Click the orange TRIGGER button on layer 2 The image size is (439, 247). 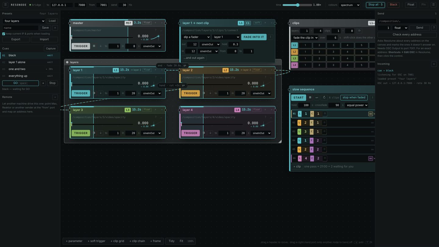(x=191, y=93)
